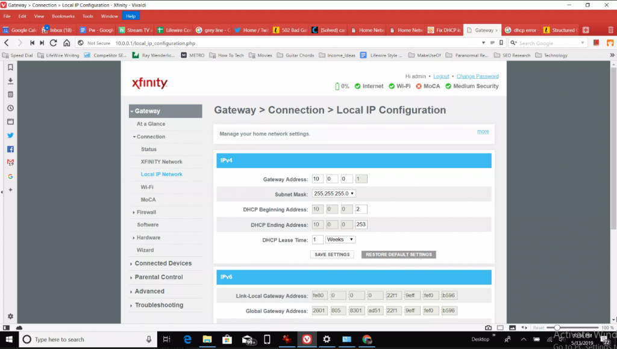
Task: Open Subnet Mask dropdown
Action: pos(334,193)
